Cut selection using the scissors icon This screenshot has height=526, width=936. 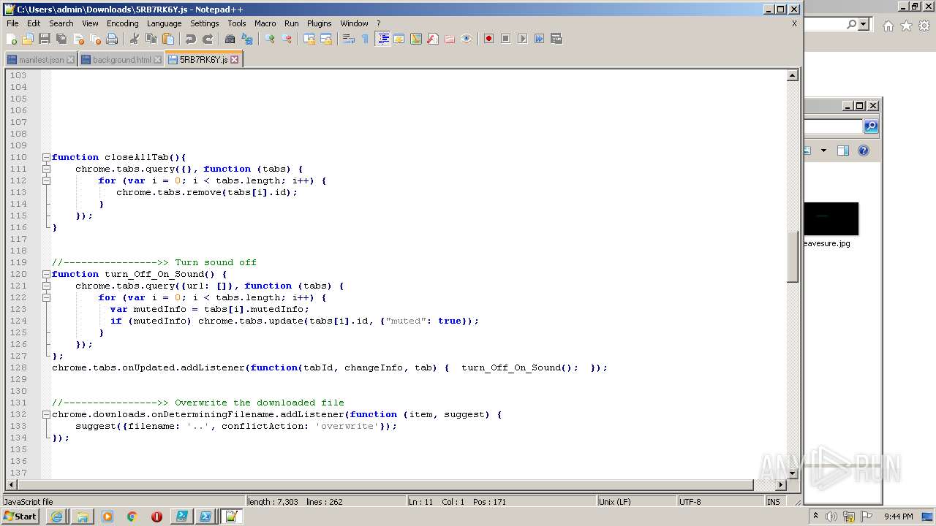click(135, 39)
